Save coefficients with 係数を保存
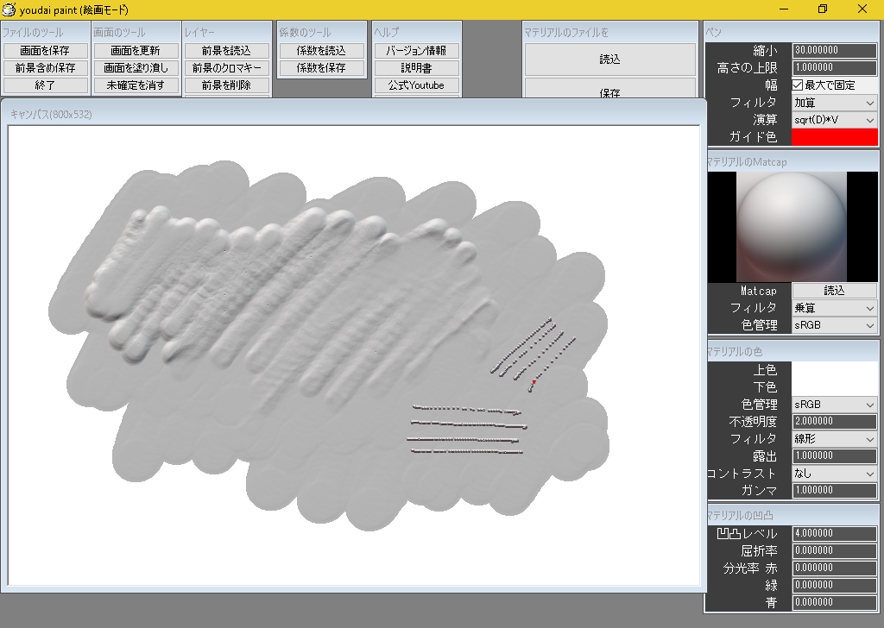This screenshot has height=628, width=884. pos(321,67)
